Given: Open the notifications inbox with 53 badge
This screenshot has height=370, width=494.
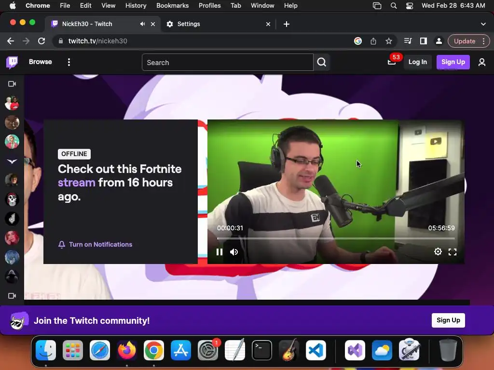Looking at the screenshot, I should (392, 62).
